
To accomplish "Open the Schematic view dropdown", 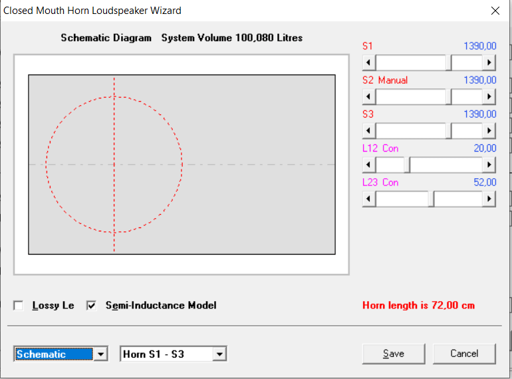I will pos(100,354).
